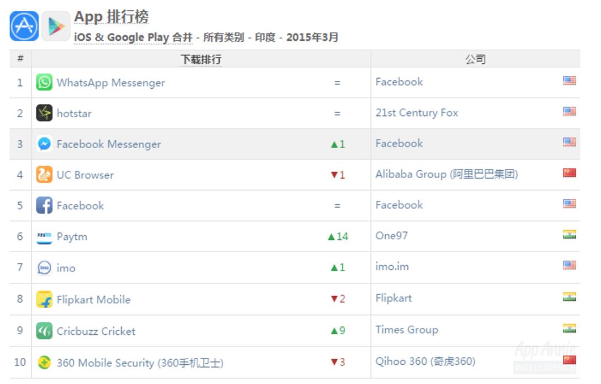Click the hotstar app icon

(44, 113)
